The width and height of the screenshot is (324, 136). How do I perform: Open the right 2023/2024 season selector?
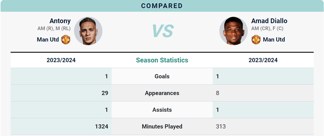(263, 60)
